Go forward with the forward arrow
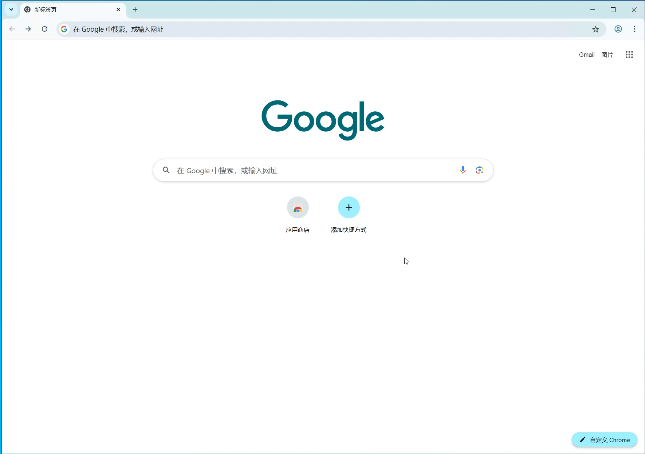Image resolution: width=645 pixels, height=454 pixels. tap(28, 29)
